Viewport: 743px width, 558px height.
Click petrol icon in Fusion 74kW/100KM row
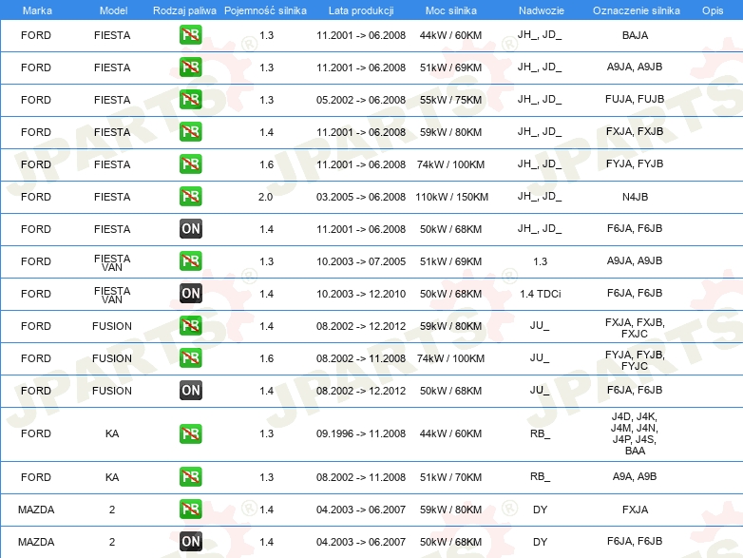(190, 358)
